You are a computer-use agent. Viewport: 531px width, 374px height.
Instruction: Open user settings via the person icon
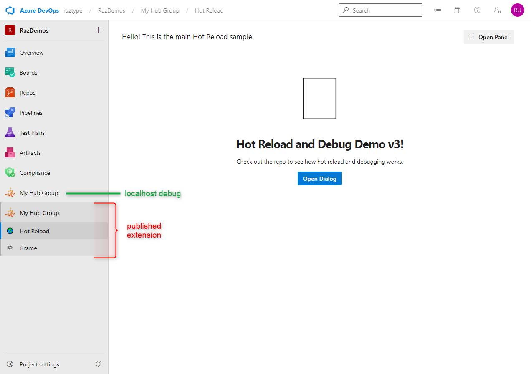pyautogui.click(x=497, y=10)
